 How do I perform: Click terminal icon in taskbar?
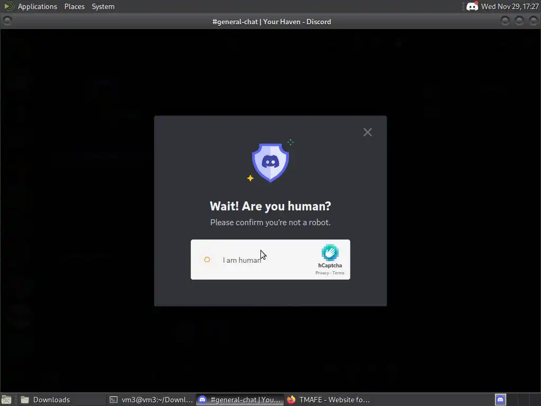114,400
